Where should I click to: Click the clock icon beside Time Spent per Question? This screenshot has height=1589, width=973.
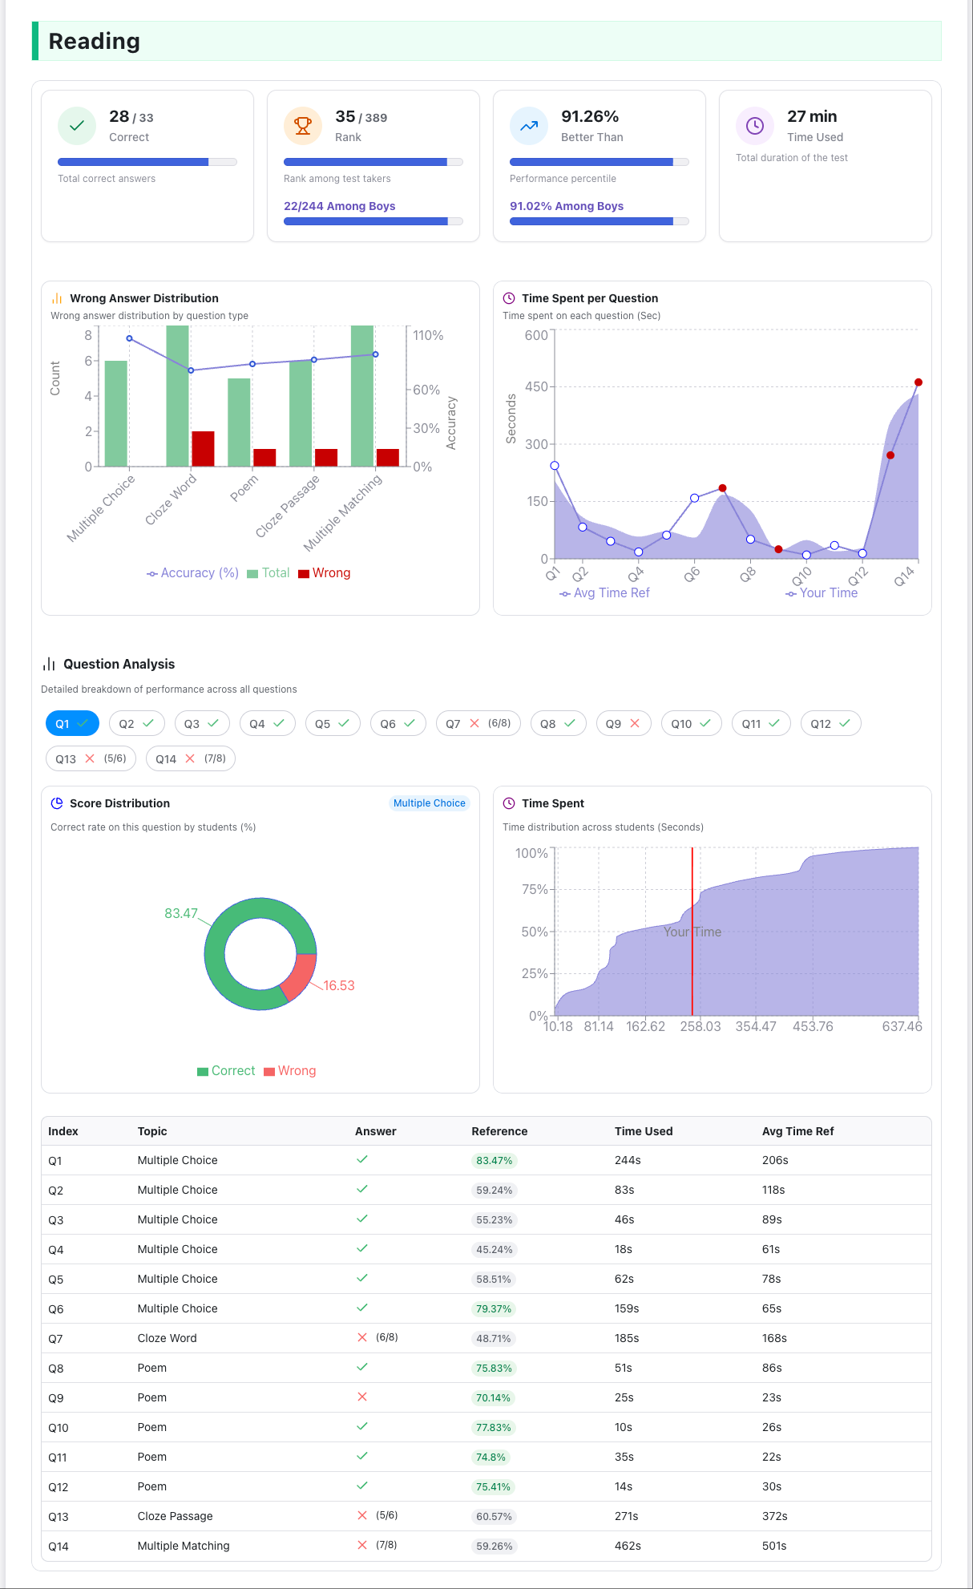click(509, 298)
